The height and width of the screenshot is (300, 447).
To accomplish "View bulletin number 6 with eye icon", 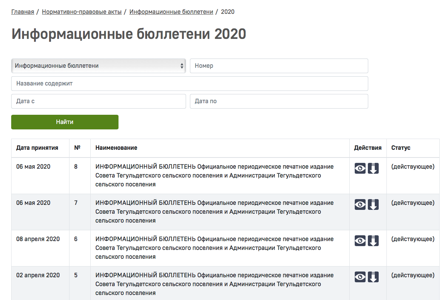I will [x=360, y=241].
